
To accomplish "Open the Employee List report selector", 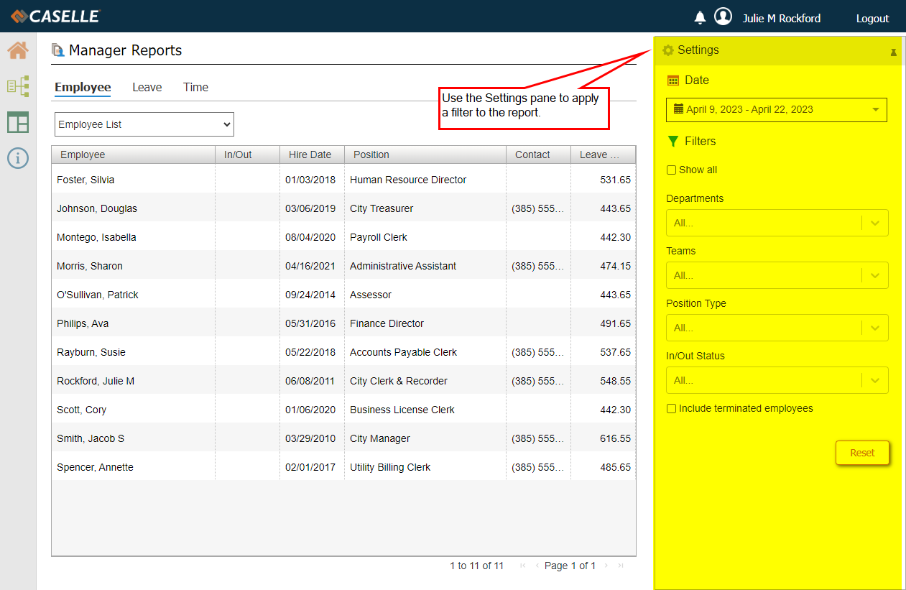I will 144,124.
